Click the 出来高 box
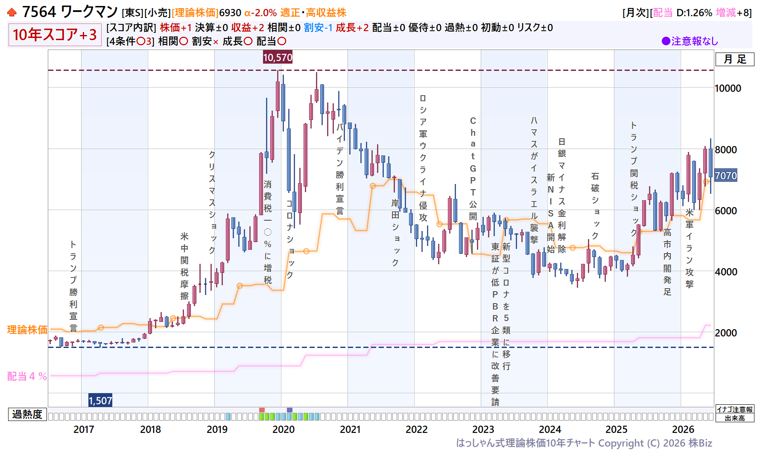 [x=735, y=418]
